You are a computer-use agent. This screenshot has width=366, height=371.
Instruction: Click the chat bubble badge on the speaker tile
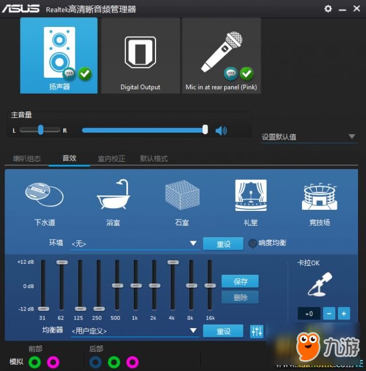pyautogui.click(x=69, y=74)
